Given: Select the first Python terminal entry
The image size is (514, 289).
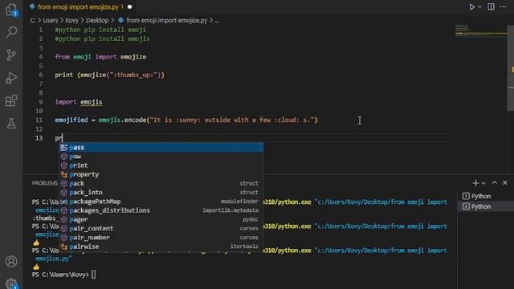Looking at the screenshot, I should 485,196.
